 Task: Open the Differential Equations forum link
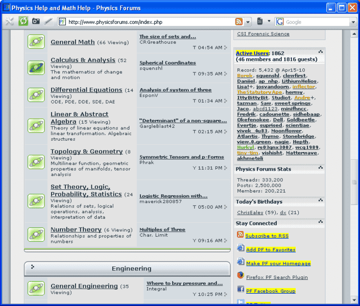86,90
